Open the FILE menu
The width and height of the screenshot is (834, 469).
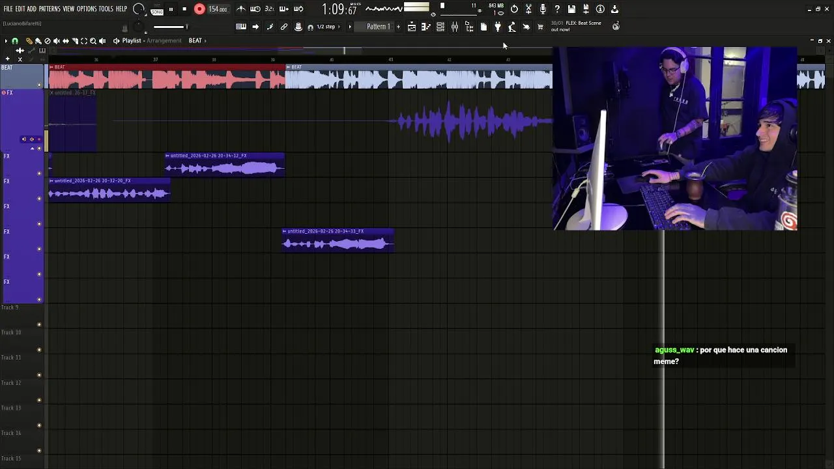[x=8, y=9]
